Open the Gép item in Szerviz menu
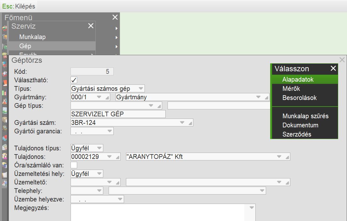 click(x=52, y=46)
